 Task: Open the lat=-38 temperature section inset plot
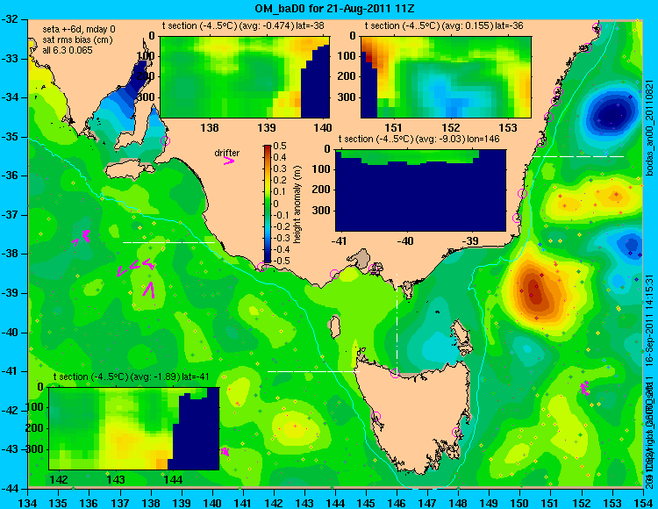click(245, 76)
